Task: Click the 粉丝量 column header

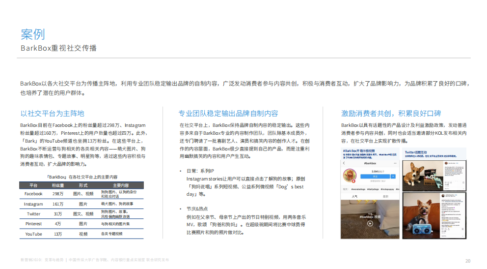Action: [58, 185]
